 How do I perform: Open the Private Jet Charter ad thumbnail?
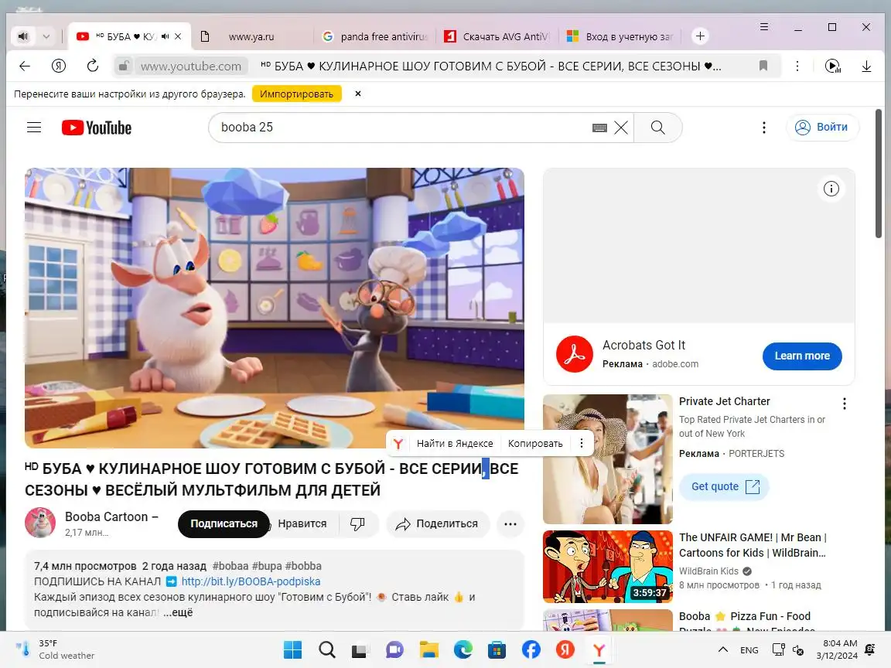tap(607, 459)
